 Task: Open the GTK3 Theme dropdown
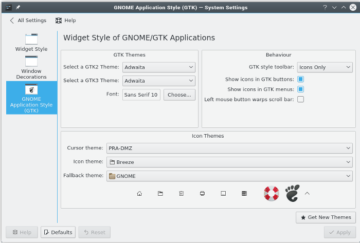[159, 81]
